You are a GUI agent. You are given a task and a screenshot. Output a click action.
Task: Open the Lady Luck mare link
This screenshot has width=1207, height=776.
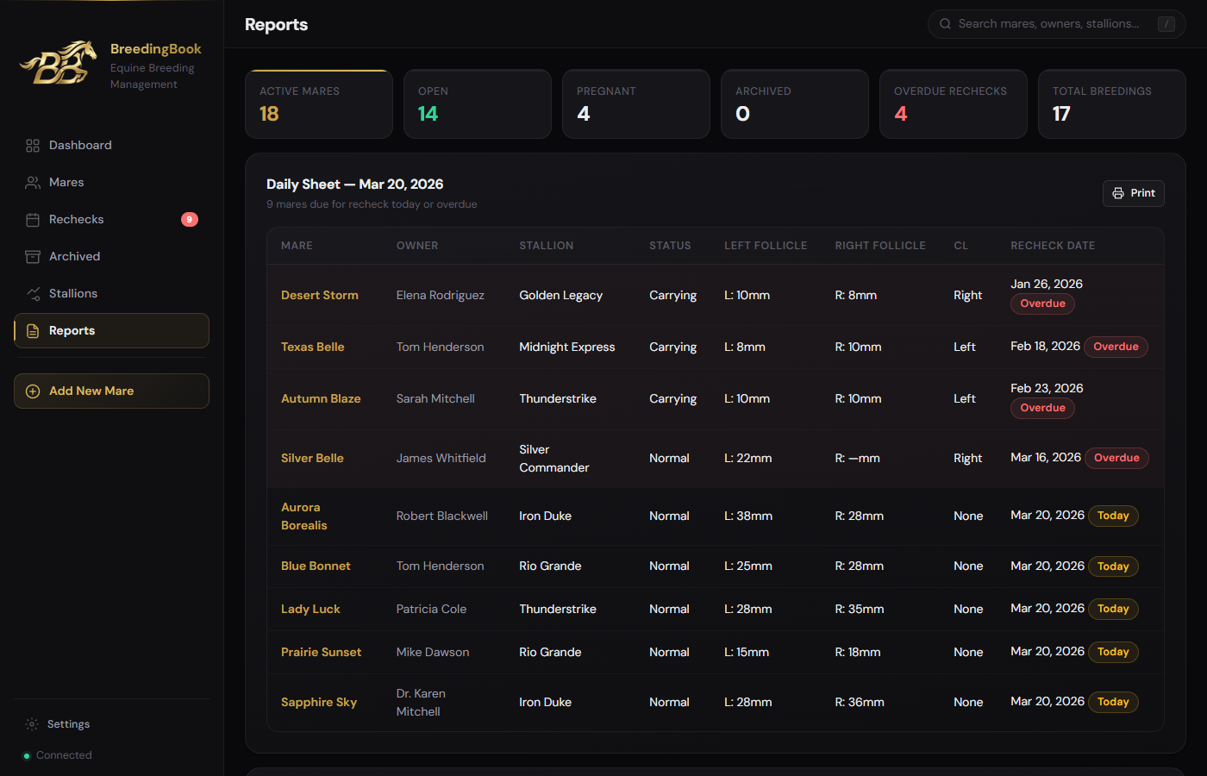[x=310, y=609]
